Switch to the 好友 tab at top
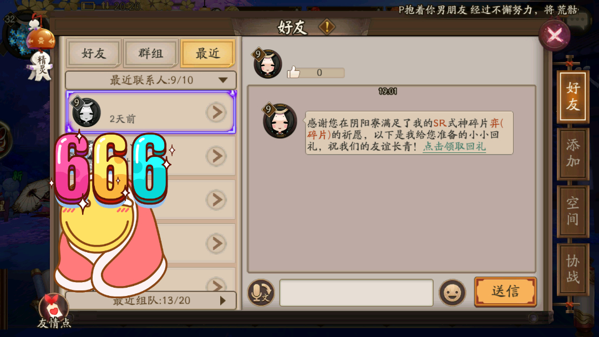Viewport: 599px width, 337px height. (94, 53)
